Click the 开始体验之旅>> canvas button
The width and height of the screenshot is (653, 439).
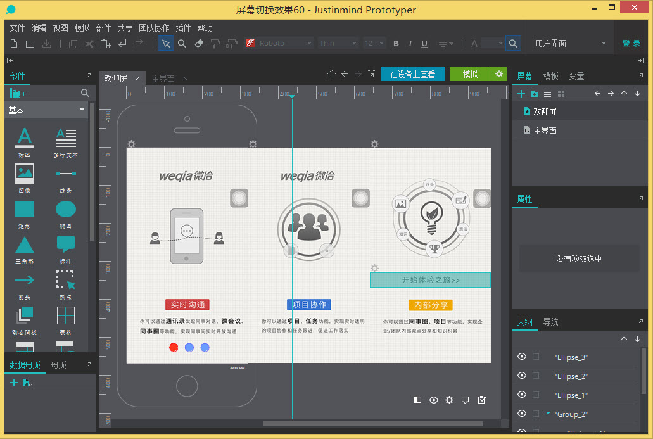(x=430, y=280)
